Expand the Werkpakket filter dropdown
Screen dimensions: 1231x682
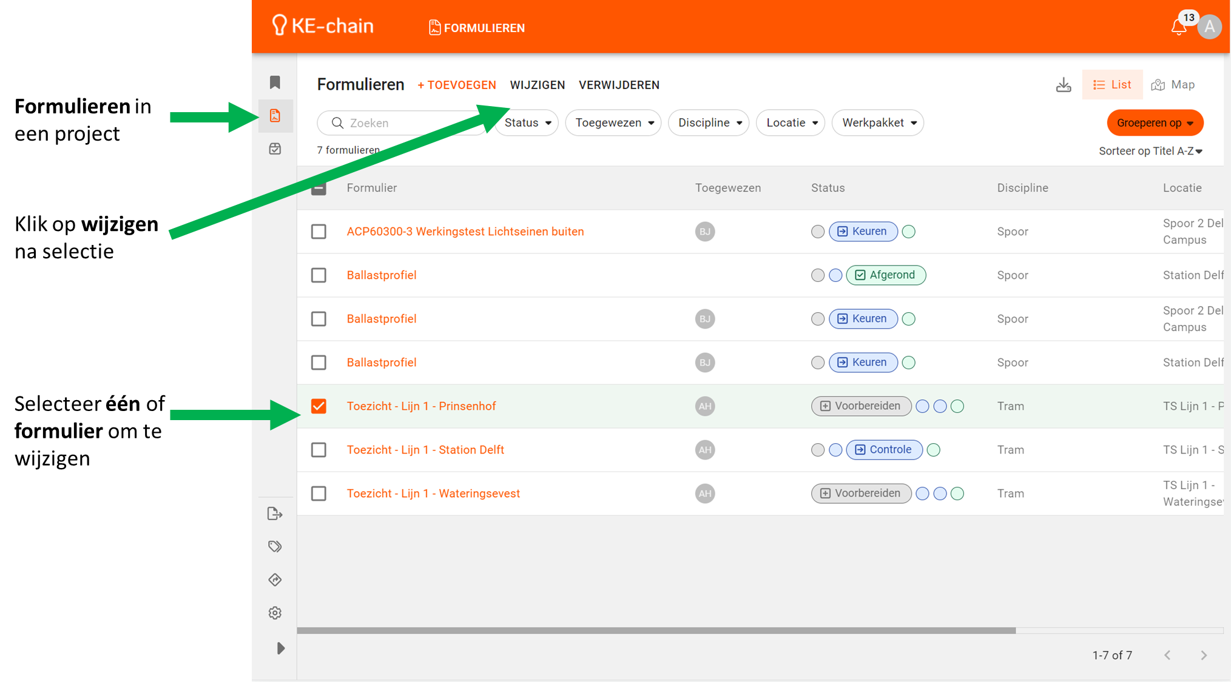click(878, 123)
